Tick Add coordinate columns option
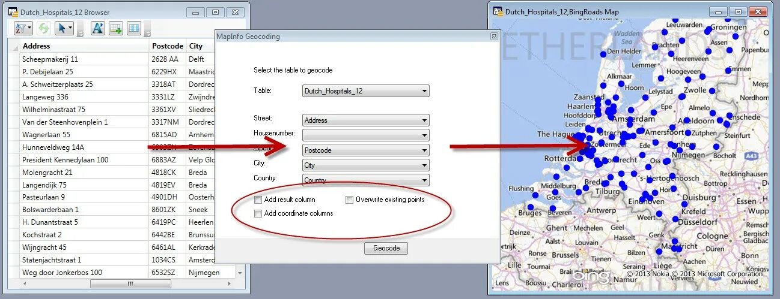This screenshot has width=780, height=299. click(x=258, y=213)
